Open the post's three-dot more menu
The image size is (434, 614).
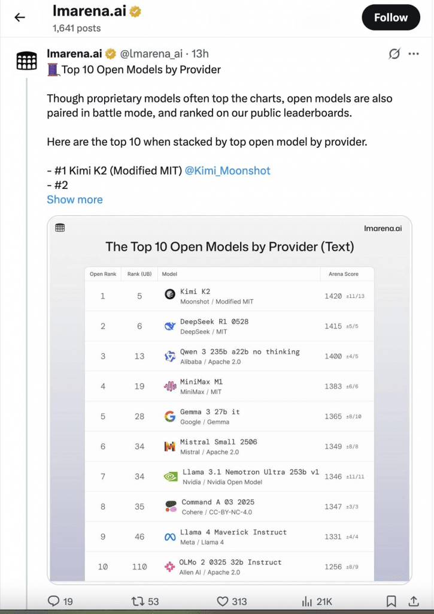point(414,54)
